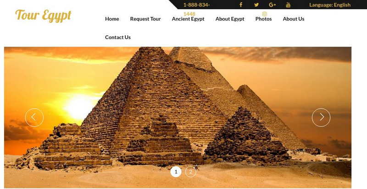Screen dimensions: 367x189
Task: Click the Instagram camera icon
Action: pyautogui.click(x=265, y=14)
